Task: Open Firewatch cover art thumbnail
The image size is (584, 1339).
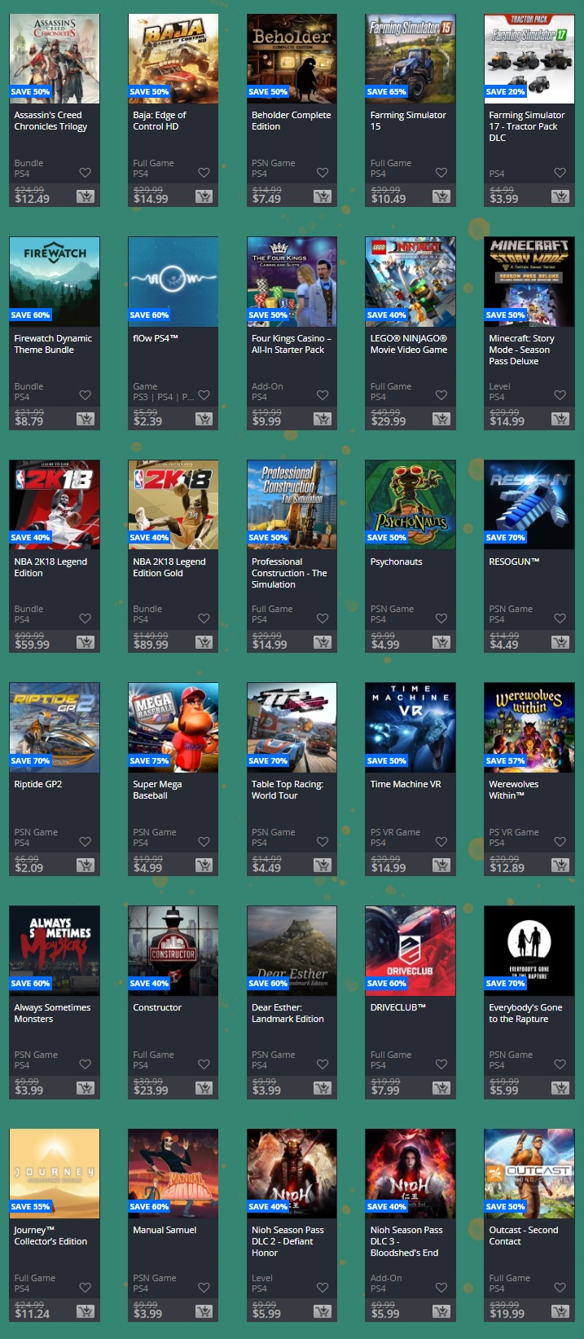Action: [x=55, y=282]
